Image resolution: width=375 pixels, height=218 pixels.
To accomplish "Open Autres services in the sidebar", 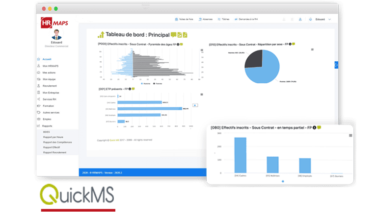I will click(51, 113).
